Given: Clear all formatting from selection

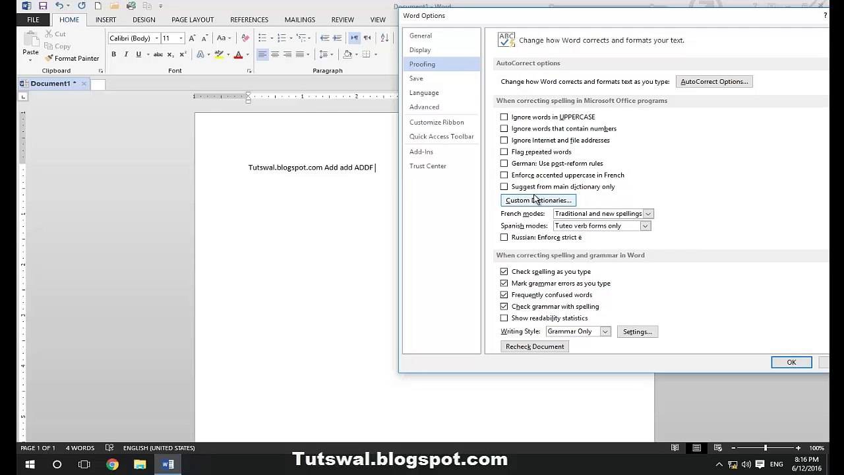Looking at the screenshot, I should pyautogui.click(x=245, y=38).
